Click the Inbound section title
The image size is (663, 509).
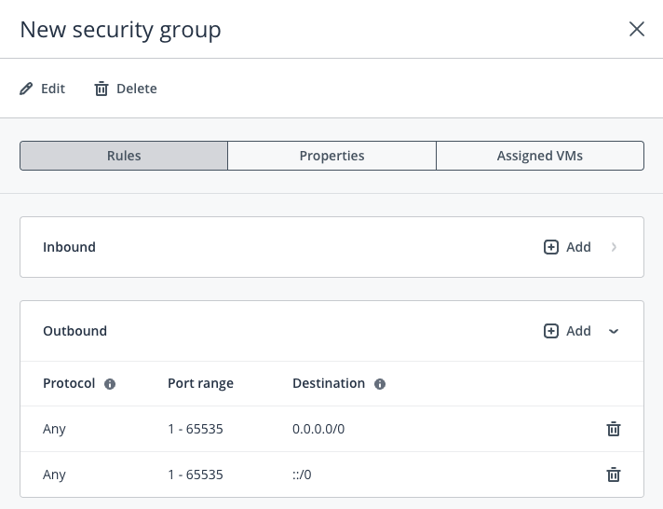[69, 247]
